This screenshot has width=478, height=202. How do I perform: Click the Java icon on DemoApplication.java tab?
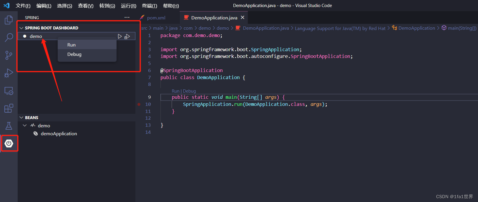point(186,17)
